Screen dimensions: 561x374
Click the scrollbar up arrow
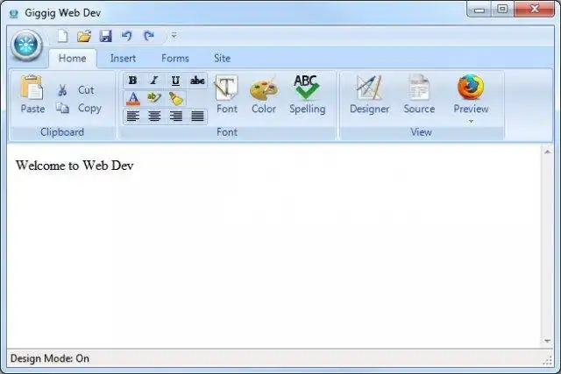tap(547, 152)
